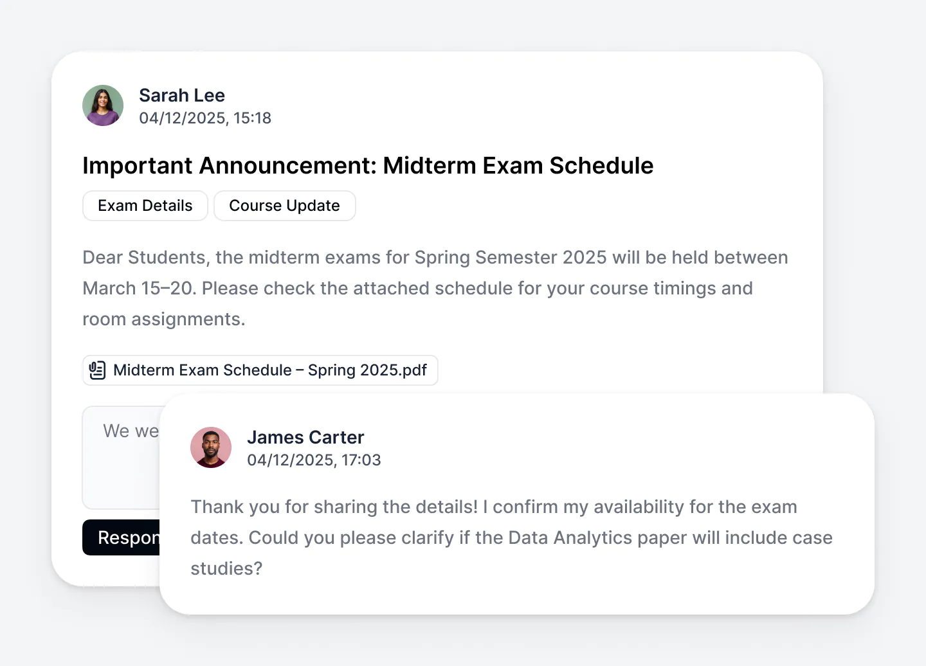Viewport: 926px width, 666px height.
Task: Click the James Carter author name
Action: (x=305, y=437)
